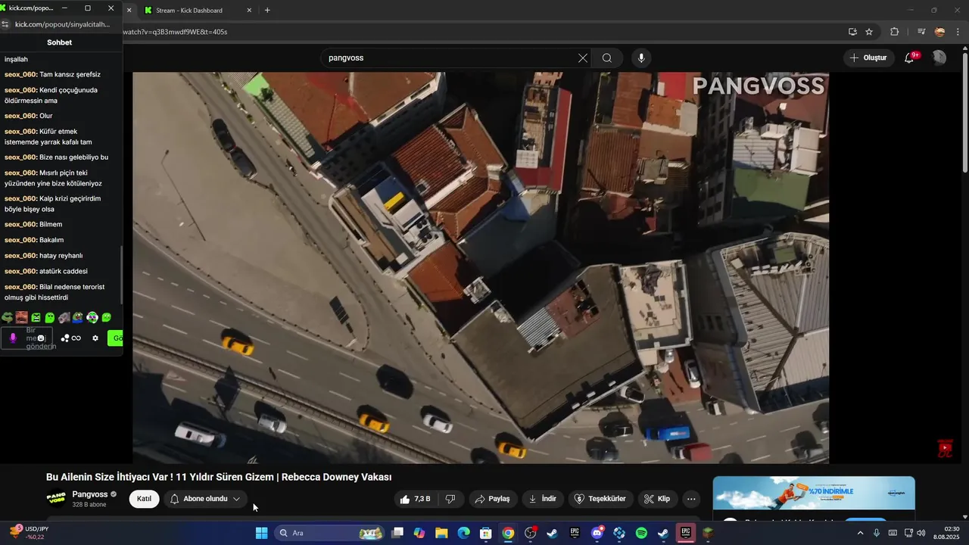Like the video with thumbs up
The image size is (969, 545).
416,499
